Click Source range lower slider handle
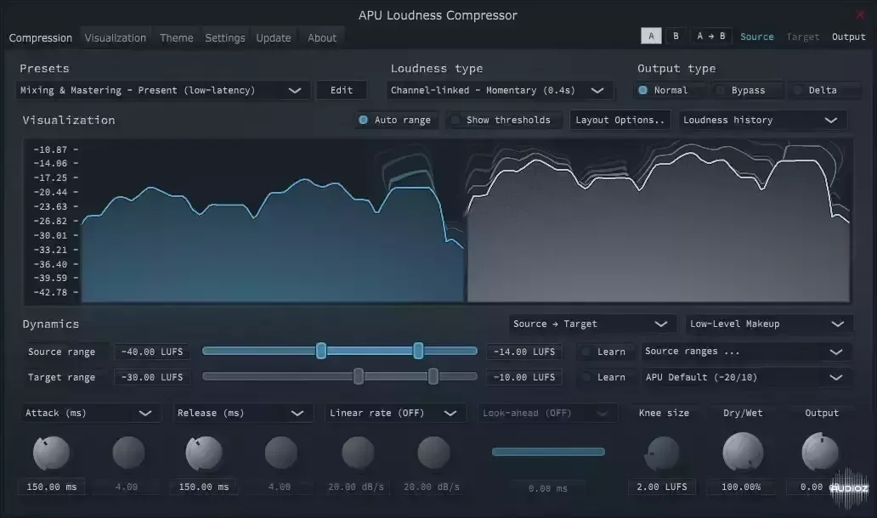This screenshot has height=518, width=877. 321,351
